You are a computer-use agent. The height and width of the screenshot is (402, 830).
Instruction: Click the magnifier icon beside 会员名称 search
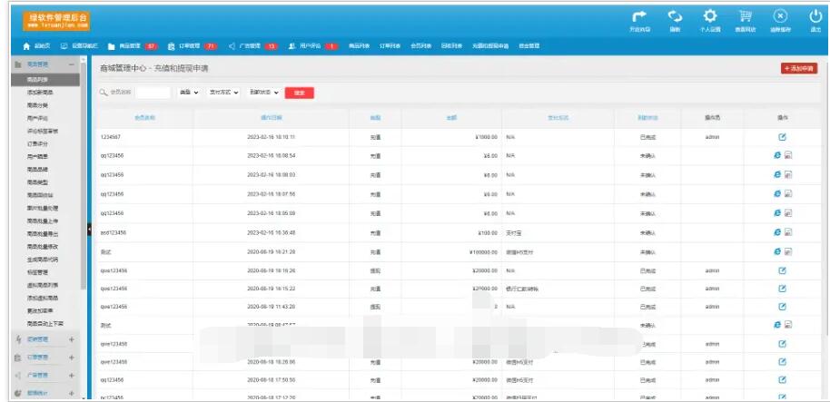click(x=104, y=93)
